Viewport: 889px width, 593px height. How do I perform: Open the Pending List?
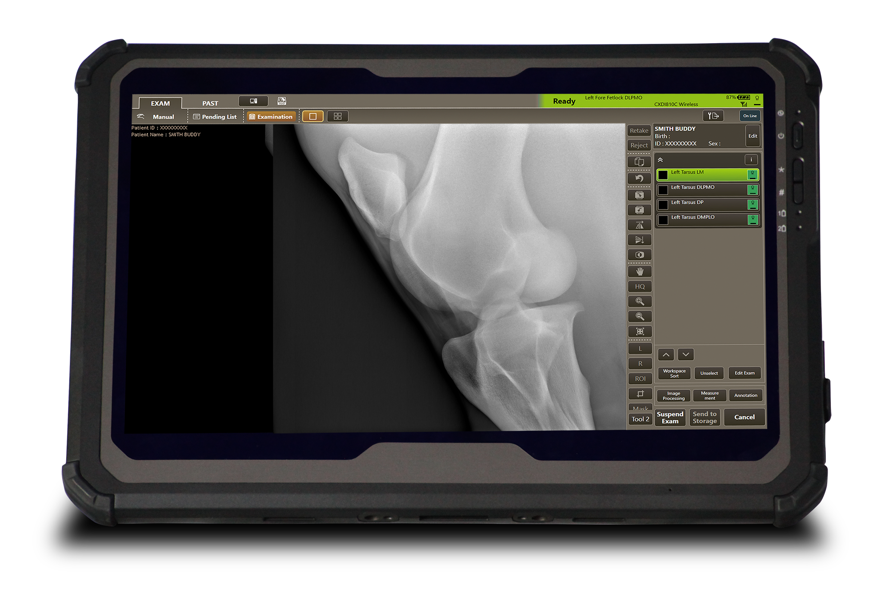(215, 116)
